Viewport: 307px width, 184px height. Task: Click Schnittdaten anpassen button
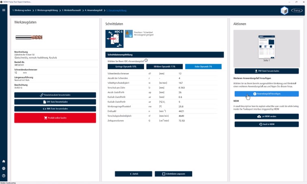[173, 174]
